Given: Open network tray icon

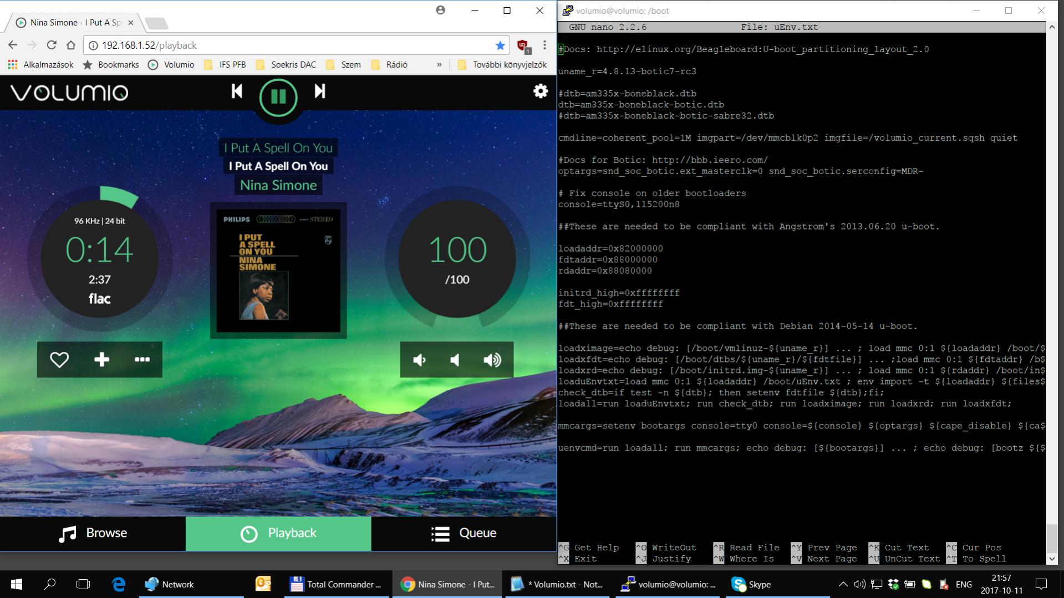Looking at the screenshot, I should 877,584.
